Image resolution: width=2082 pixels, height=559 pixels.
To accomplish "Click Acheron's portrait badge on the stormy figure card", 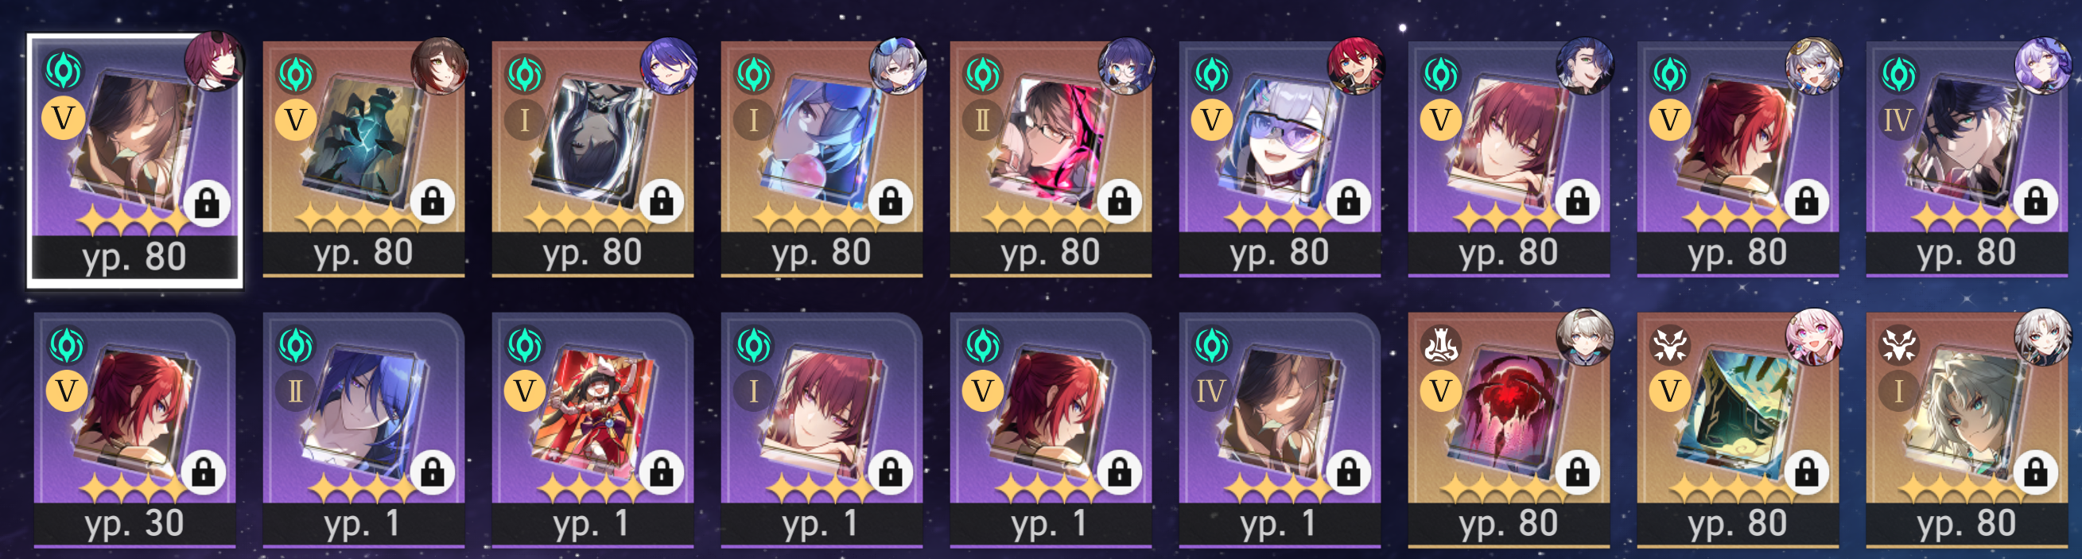I will (670, 65).
